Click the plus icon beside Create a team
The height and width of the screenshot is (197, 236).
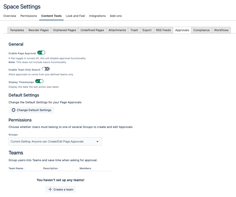coord(50,189)
